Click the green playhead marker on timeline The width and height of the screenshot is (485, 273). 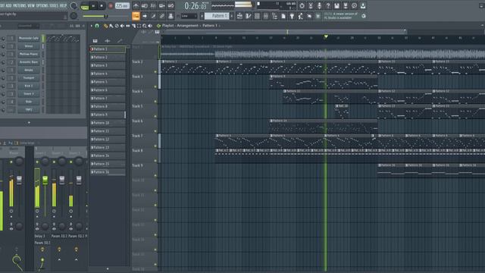click(326, 37)
